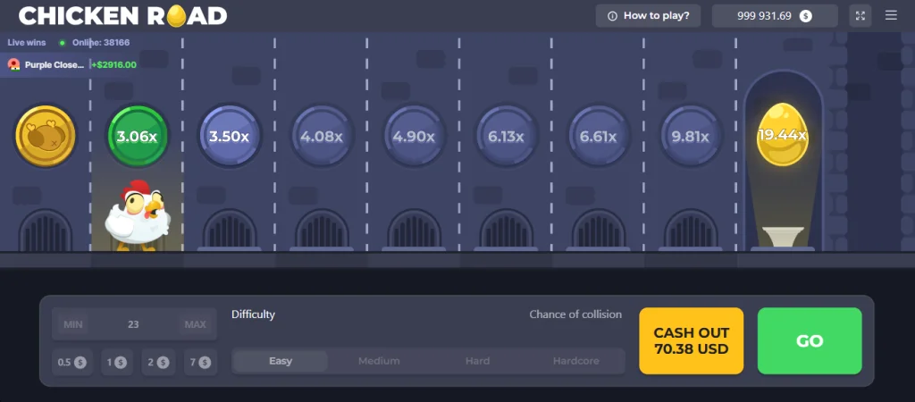Click the white chicken character

[x=139, y=215]
